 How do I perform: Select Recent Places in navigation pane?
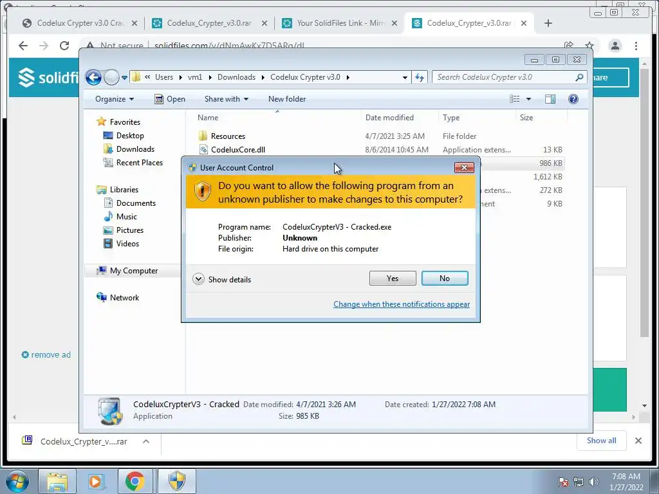pyautogui.click(x=139, y=163)
